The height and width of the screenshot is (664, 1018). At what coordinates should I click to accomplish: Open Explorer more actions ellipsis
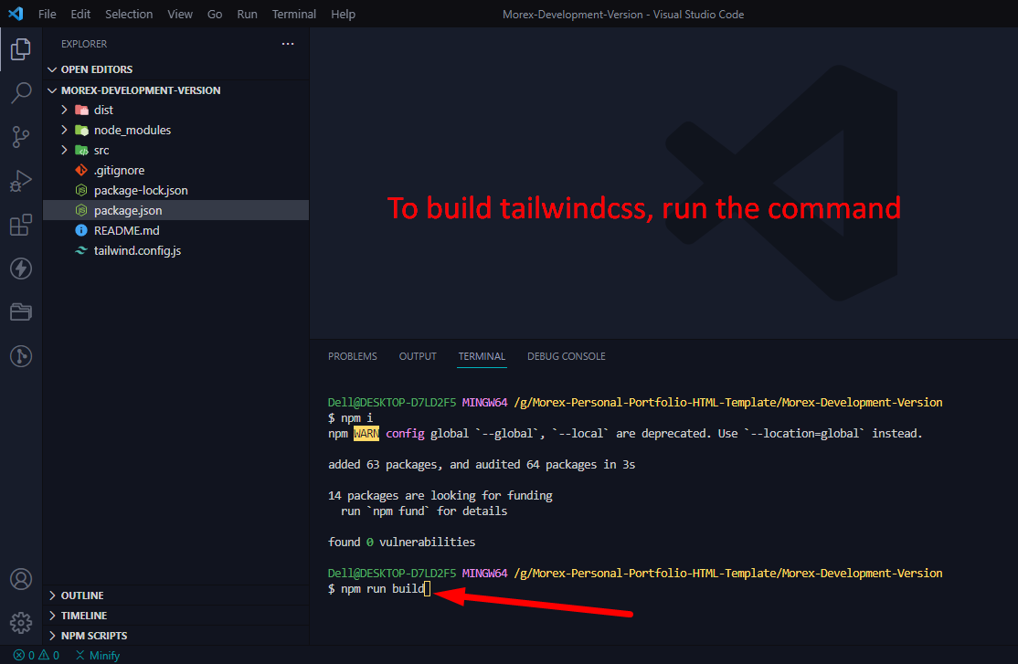(x=288, y=44)
